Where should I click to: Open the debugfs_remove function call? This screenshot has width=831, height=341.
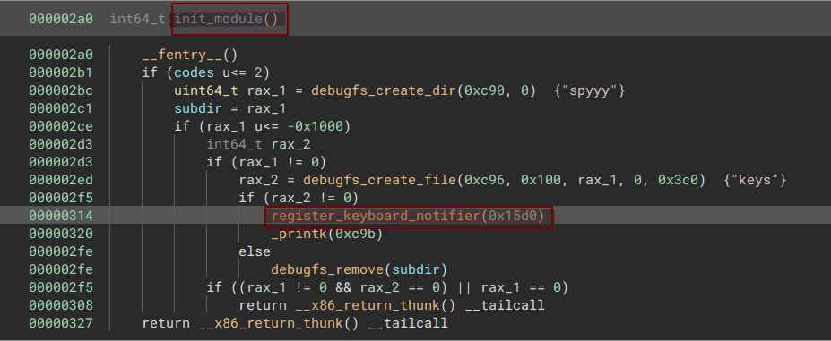coord(327,269)
